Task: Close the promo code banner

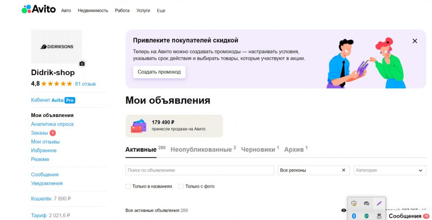Action: tap(415, 41)
